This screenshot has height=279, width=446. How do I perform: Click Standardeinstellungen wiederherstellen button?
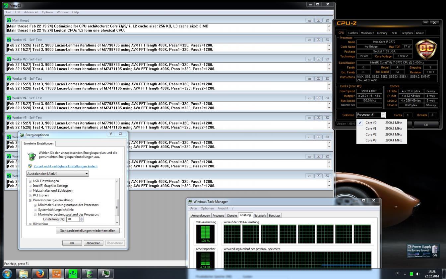[x=88, y=231]
